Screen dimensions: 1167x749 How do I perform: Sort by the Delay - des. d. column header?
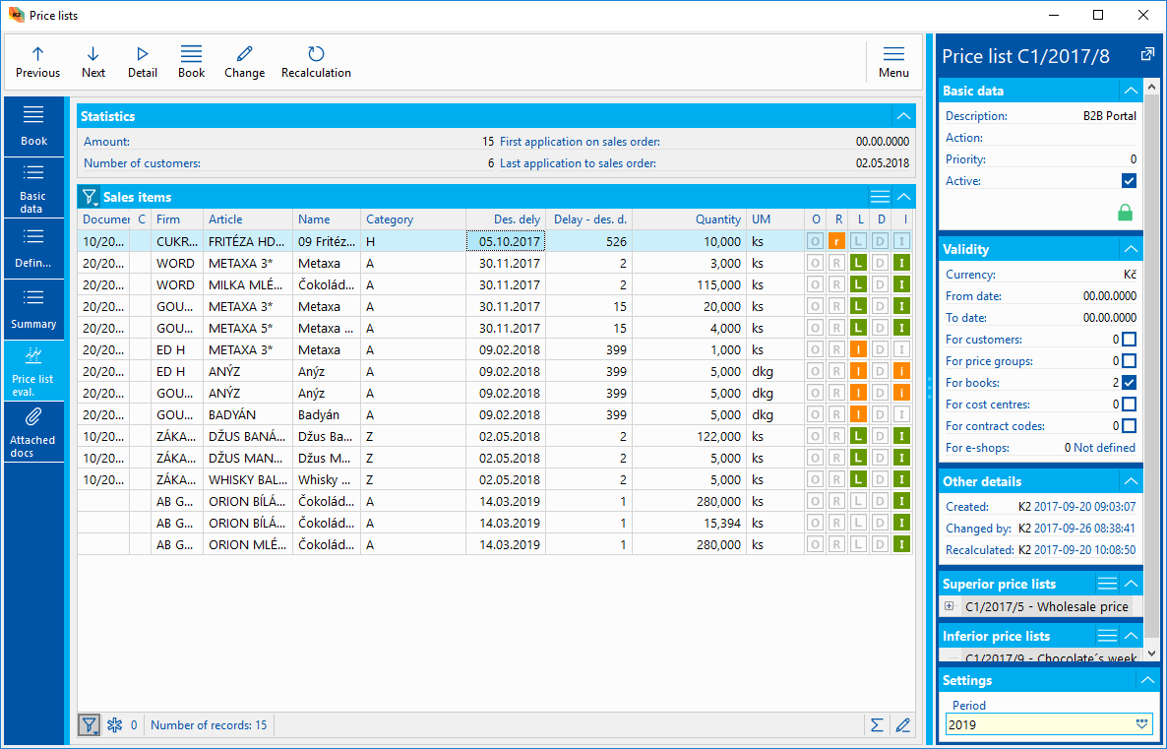point(588,218)
